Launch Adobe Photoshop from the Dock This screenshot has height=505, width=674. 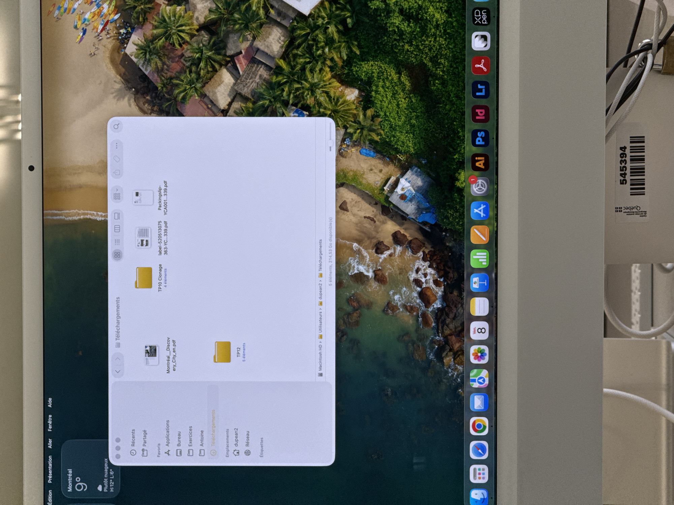[x=480, y=138]
